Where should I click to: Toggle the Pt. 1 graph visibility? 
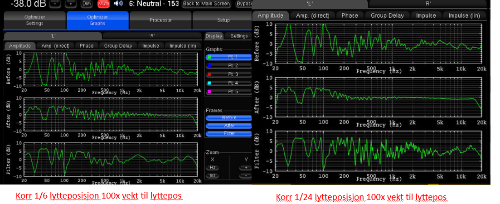click(228, 57)
